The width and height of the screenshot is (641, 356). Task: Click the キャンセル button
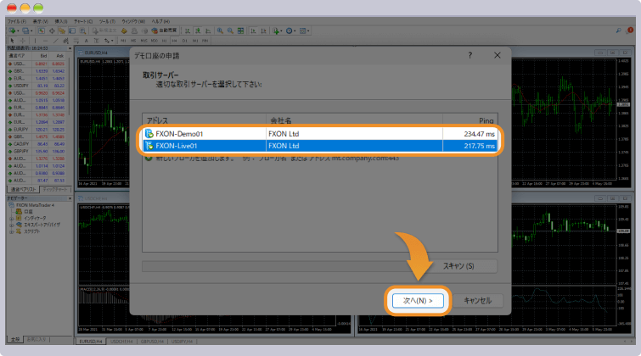point(477,300)
